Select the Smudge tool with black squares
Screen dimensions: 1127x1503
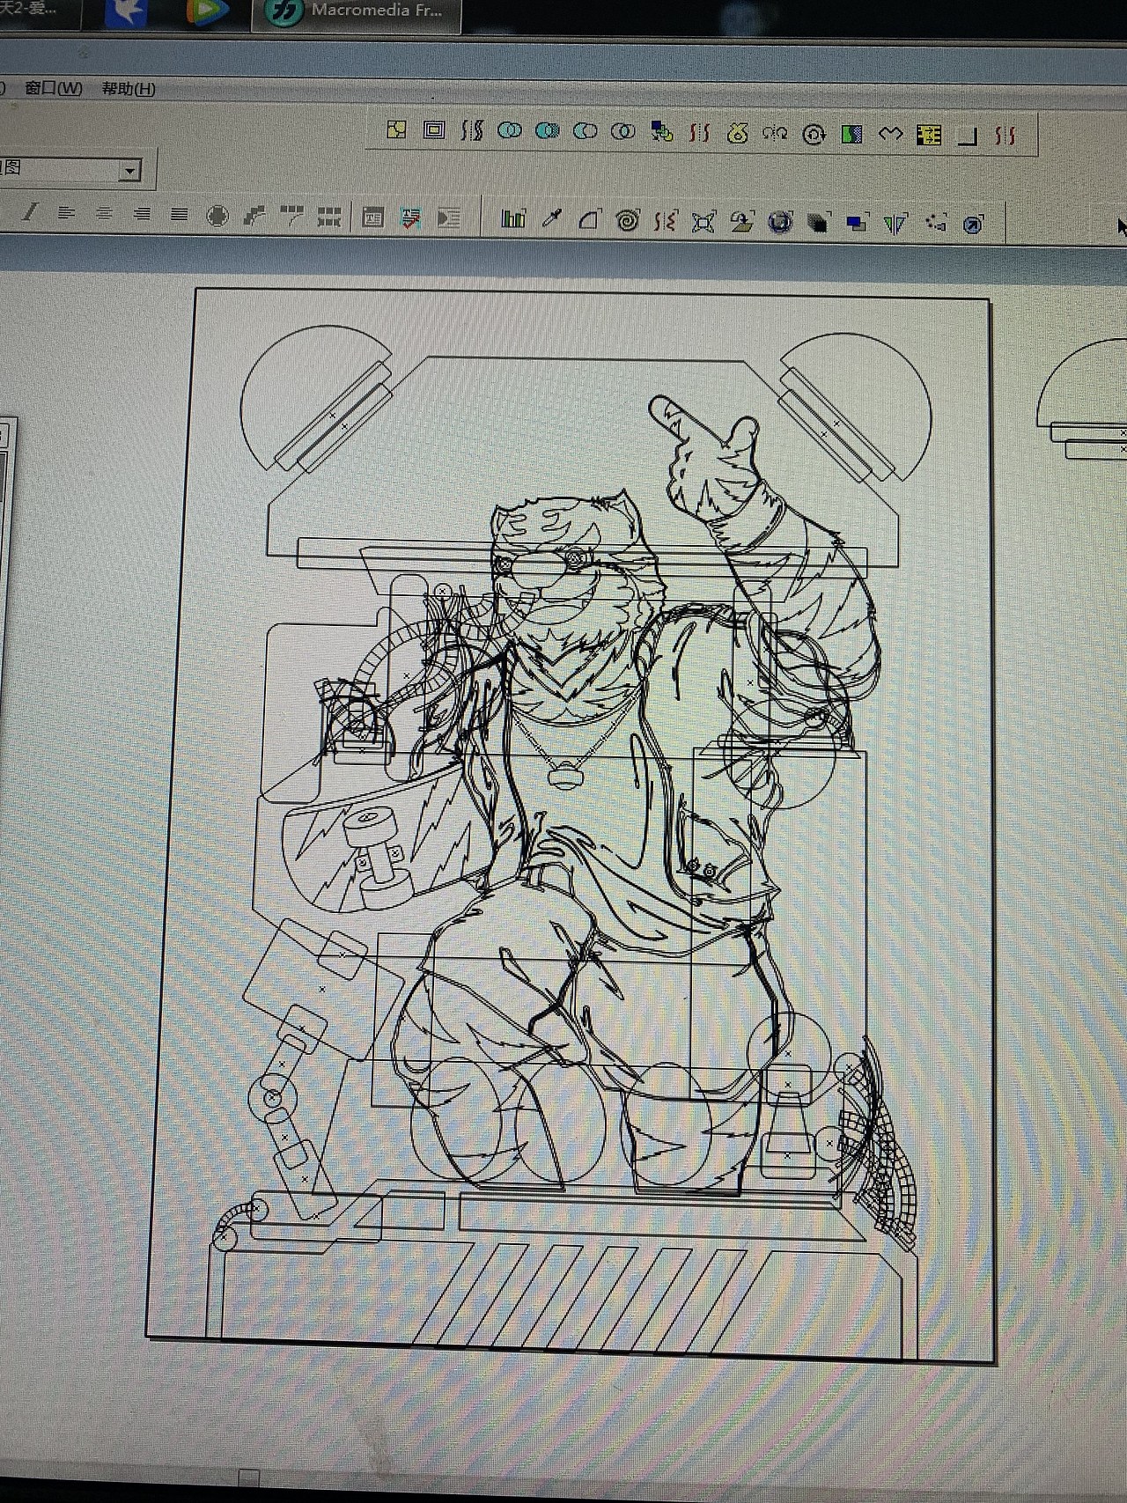point(818,224)
